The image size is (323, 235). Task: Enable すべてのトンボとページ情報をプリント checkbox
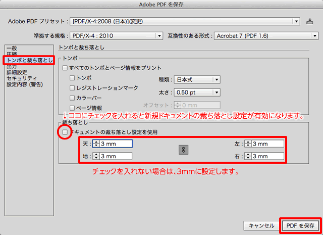(65, 68)
